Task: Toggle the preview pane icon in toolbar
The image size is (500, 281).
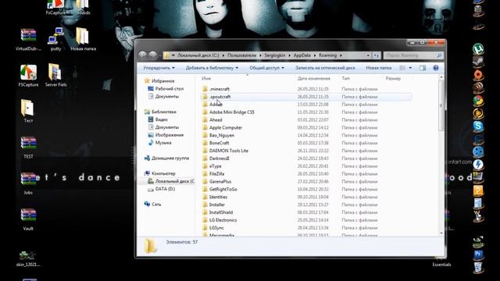Action: tap(423, 68)
